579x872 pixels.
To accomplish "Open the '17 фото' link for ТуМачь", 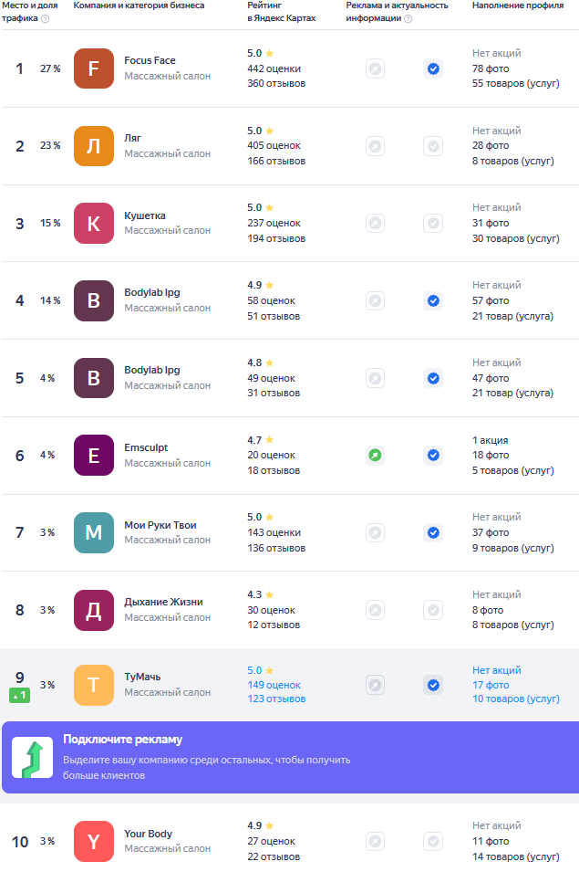I will (491, 685).
